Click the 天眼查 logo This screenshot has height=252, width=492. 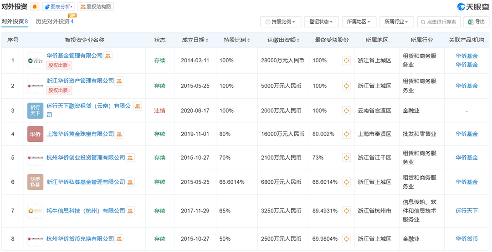pos(473,7)
